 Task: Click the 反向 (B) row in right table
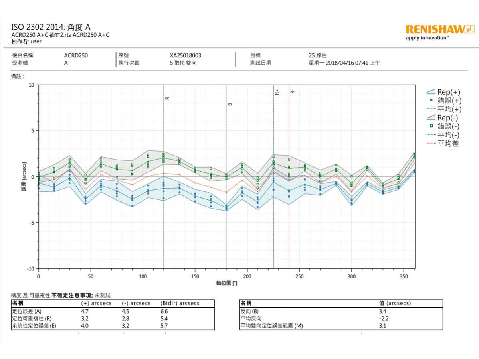coord(250,311)
